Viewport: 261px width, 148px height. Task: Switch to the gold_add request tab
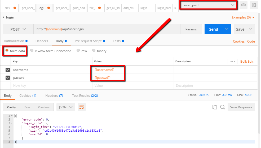(79, 8)
